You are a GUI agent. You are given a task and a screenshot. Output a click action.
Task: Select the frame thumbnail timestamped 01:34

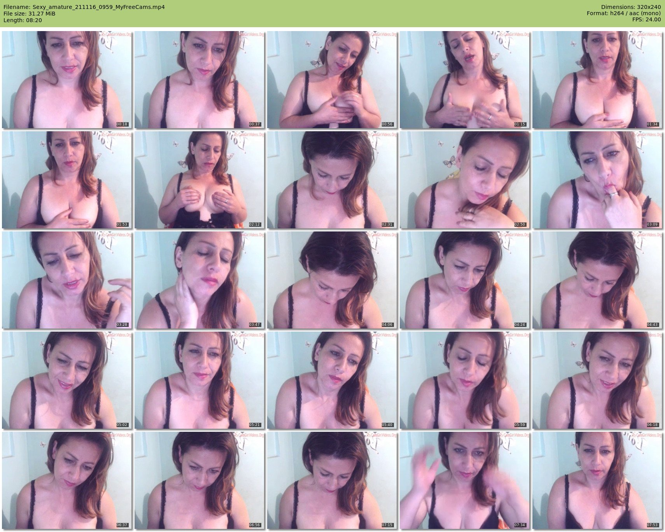(x=597, y=80)
